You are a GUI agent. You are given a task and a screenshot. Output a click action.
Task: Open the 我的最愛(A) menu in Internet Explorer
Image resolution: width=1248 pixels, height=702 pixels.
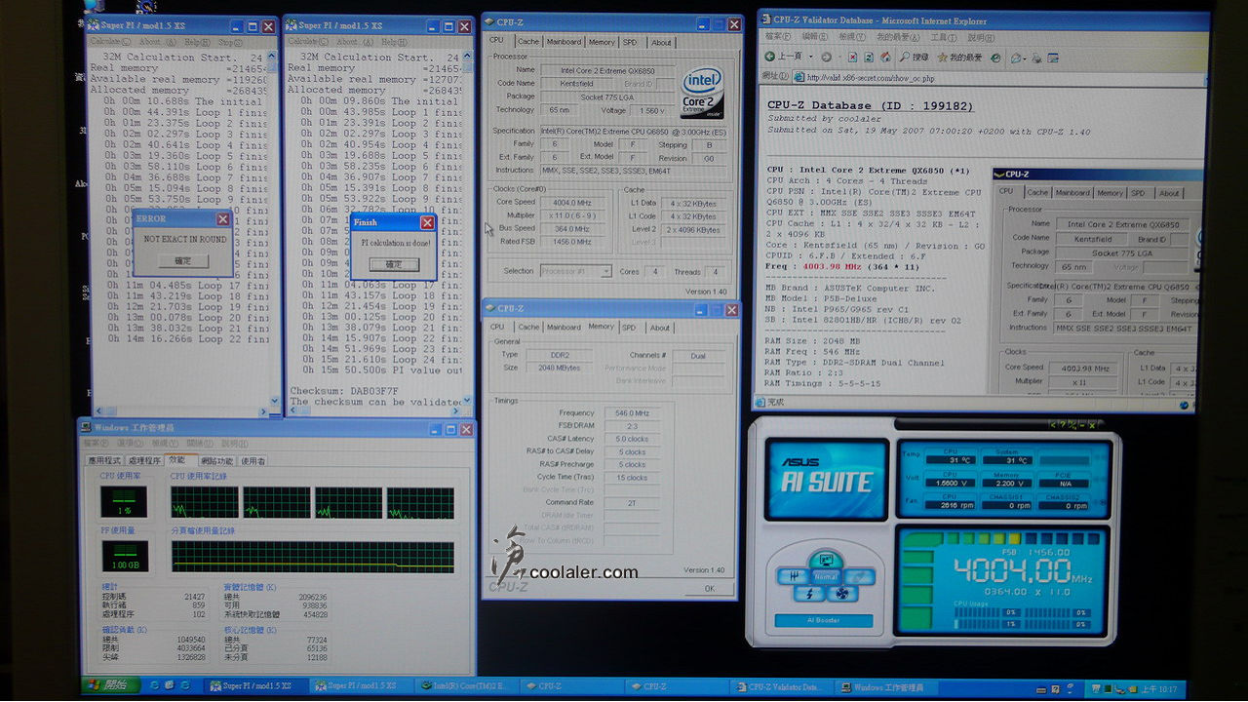tap(897, 37)
